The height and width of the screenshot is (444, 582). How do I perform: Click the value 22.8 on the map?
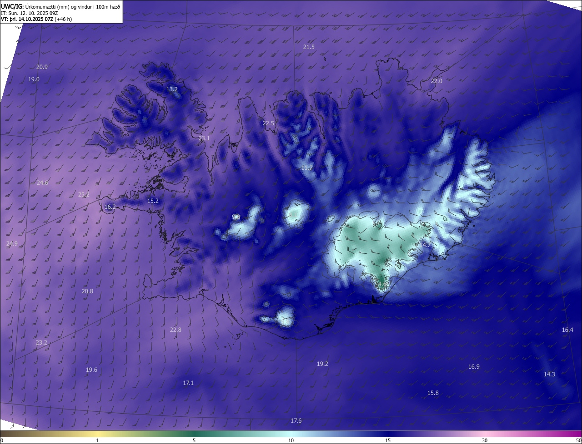(x=176, y=330)
